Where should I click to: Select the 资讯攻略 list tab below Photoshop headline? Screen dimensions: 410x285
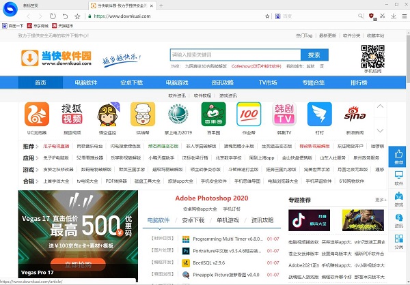coord(262,220)
